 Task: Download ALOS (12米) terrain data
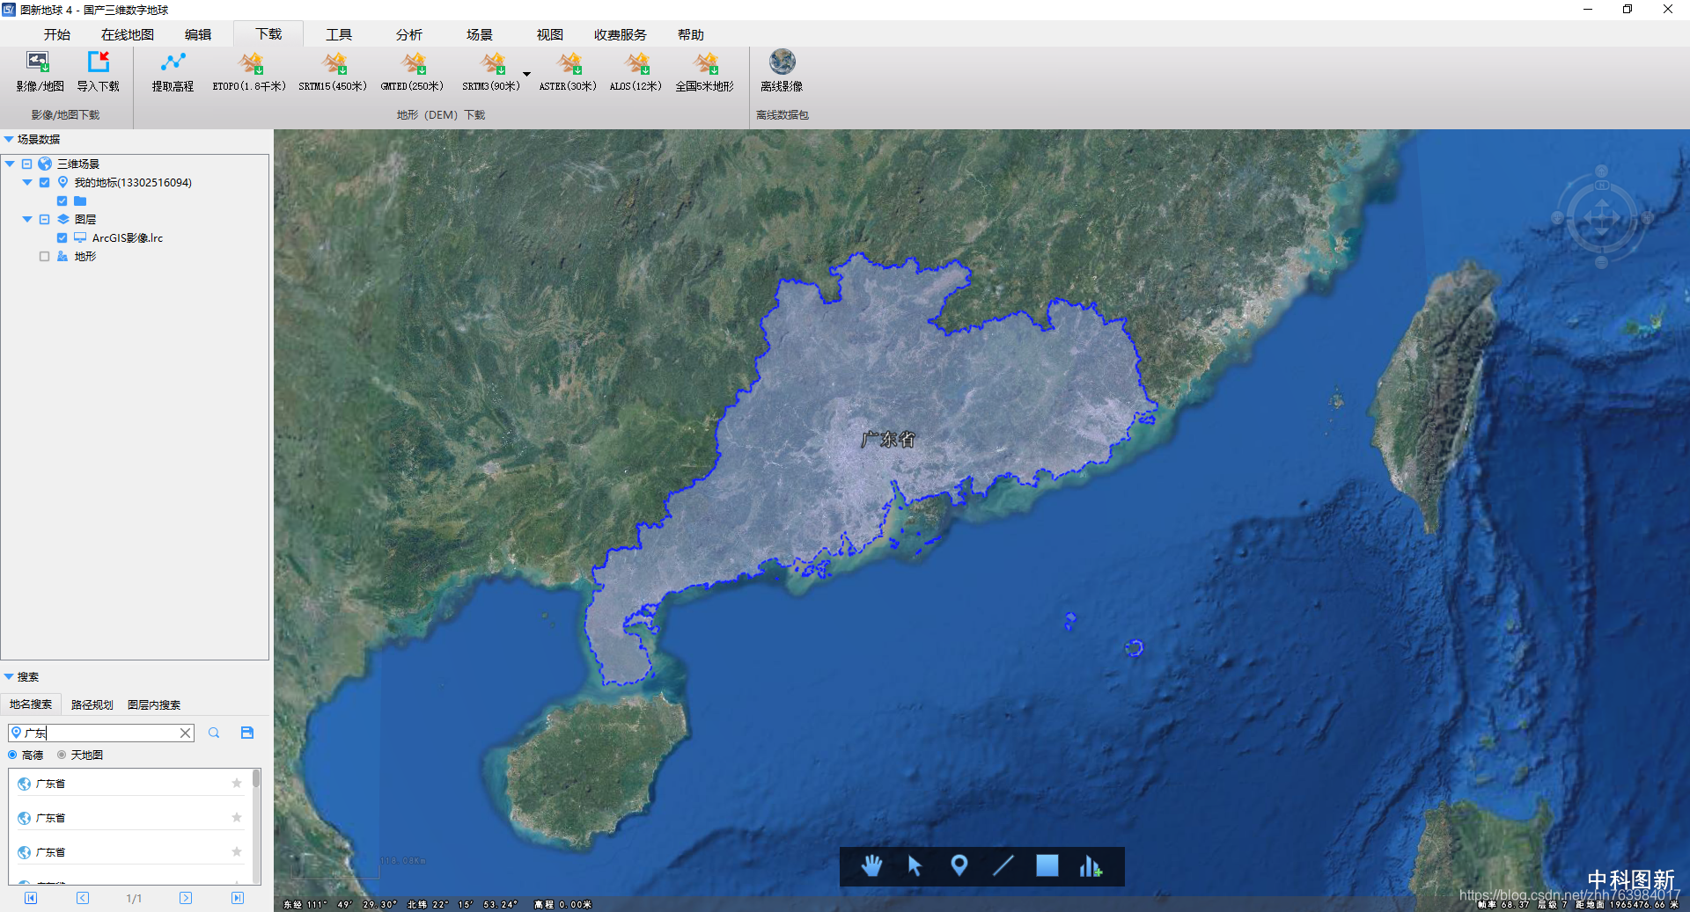tap(636, 71)
